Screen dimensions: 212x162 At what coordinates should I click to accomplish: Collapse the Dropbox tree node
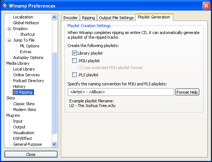coord(9,29)
